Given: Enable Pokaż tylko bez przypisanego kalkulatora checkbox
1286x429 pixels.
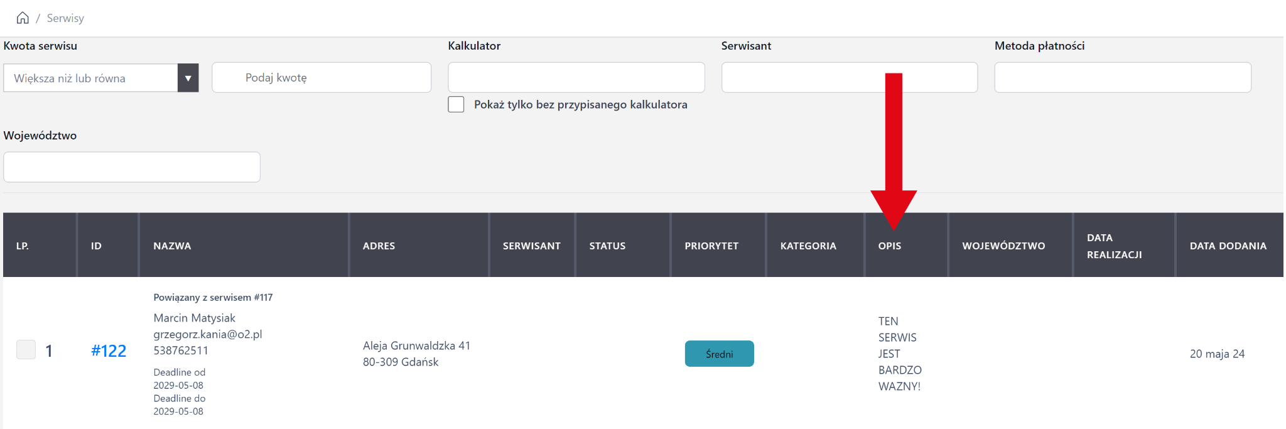Looking at the screenshot, I should [x=457, y=104].
